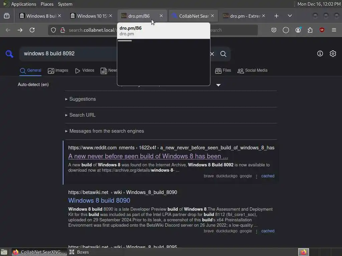Reload the current page

click(32, 30)
